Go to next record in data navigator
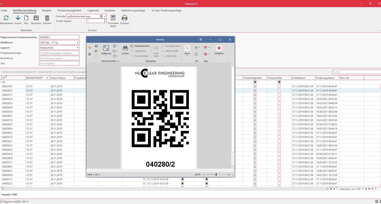This screenshot has height=204, width=381. click(363, 189)
